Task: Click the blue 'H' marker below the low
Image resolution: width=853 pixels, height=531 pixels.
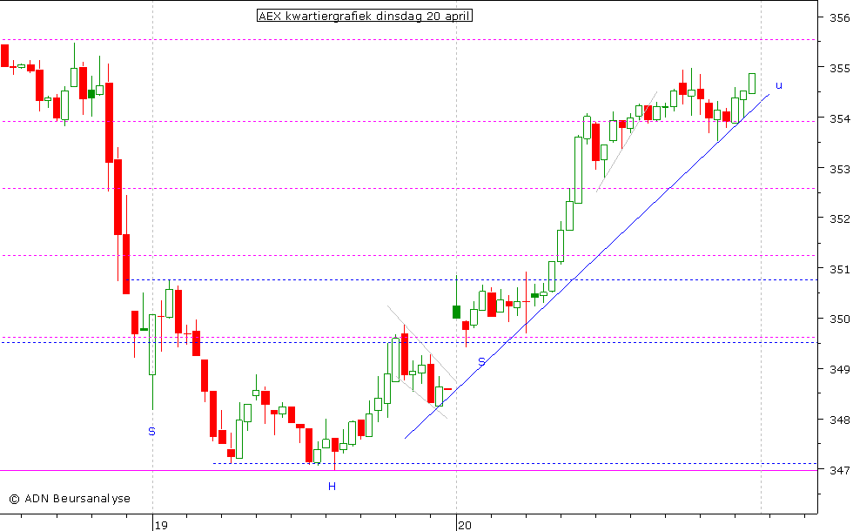Action: coord(332,487)
